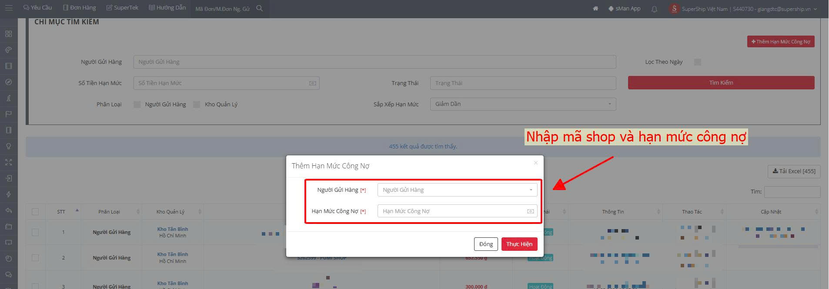
Task: Sort the Cập Nhật column
Action: click(x=816, y=212)
